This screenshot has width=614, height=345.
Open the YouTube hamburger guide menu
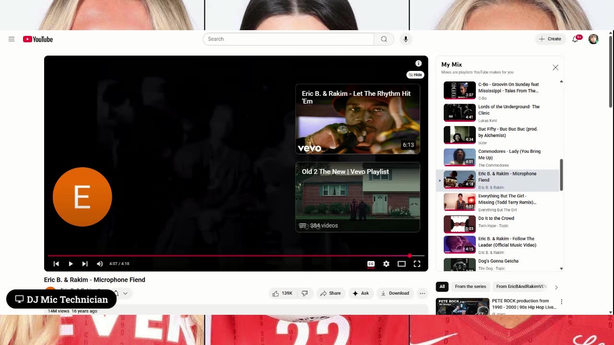pyautogui.click(x=12, y=39)
